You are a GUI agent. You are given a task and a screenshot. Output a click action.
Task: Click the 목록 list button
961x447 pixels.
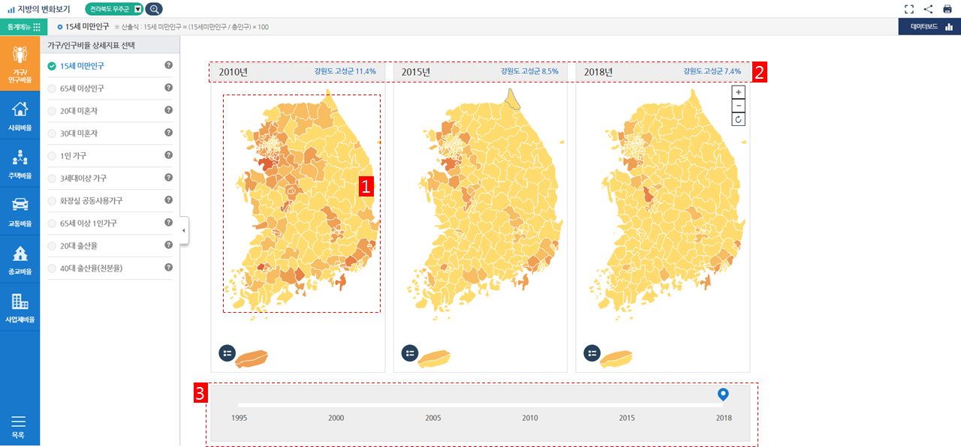click(19, 426)
